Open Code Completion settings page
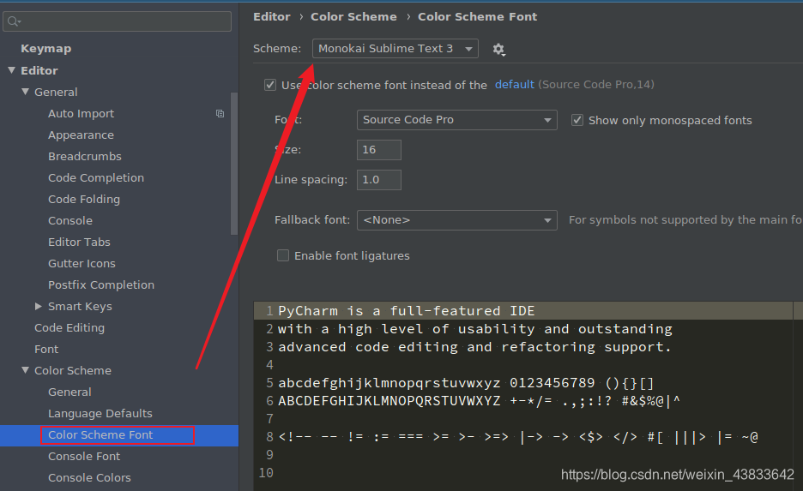Screen dimensions: 803x491 coord(96,178)
